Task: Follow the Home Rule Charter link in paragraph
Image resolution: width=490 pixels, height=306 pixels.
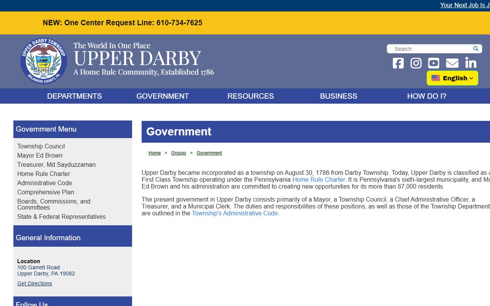Action: [x=318, y=180]
